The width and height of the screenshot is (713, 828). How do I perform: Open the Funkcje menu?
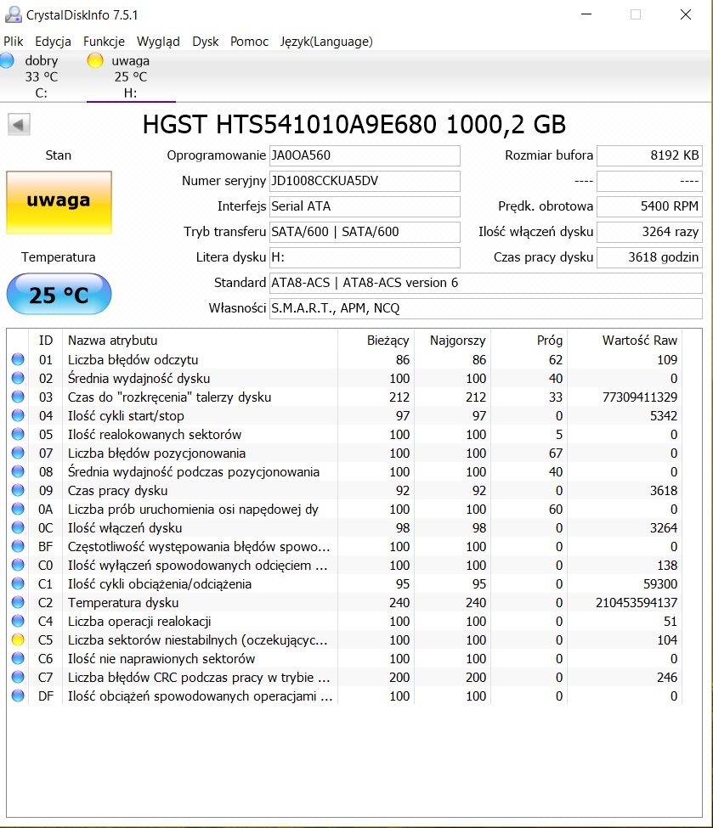pyautogui.click(x=105, y=42)
